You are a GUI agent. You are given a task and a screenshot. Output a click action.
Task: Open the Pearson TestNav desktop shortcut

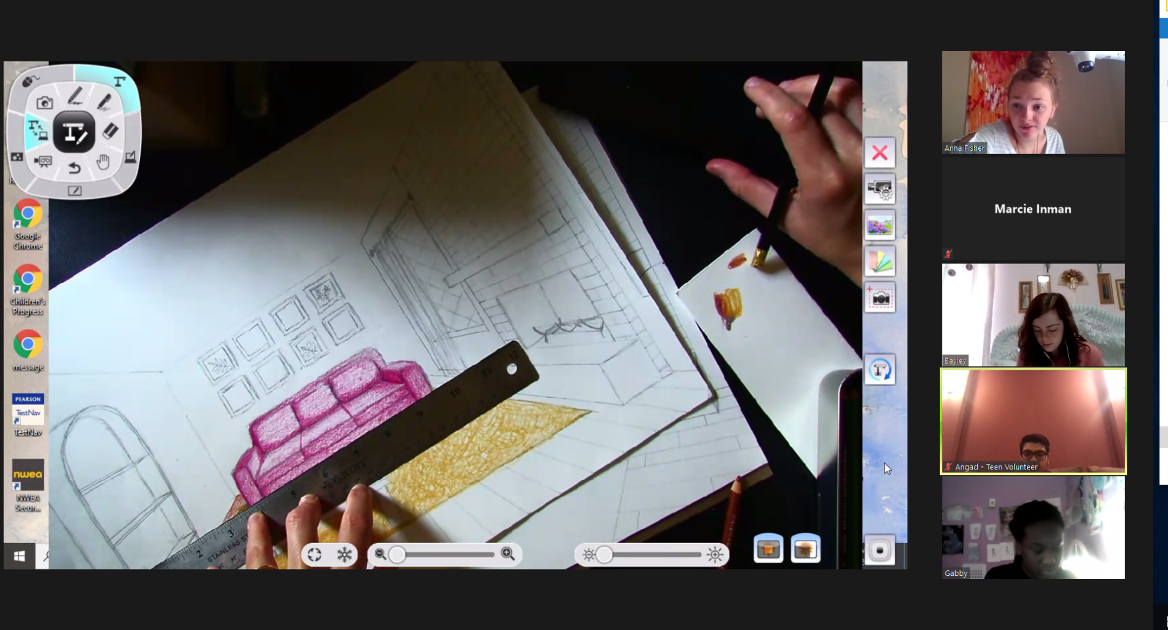tap(28, 415)
